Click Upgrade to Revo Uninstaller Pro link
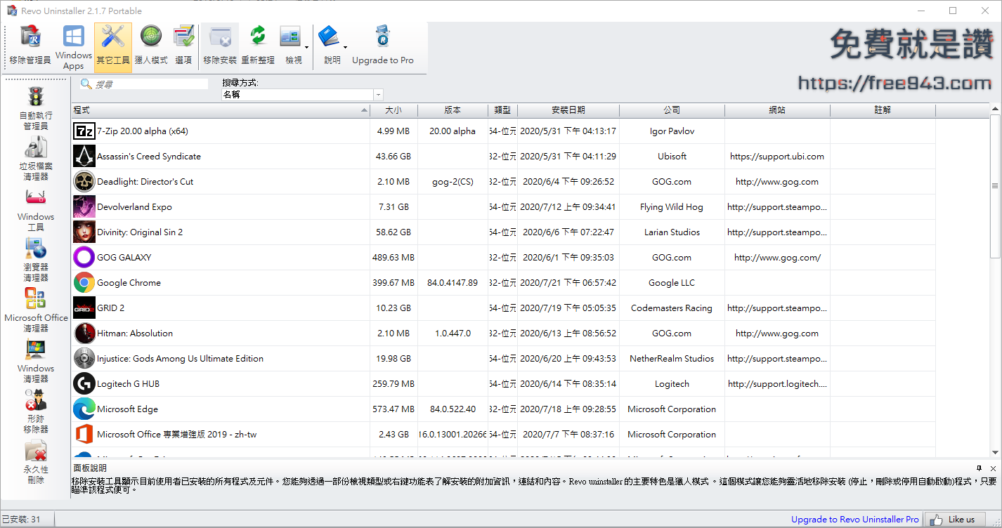Screen dimensions: 1002x528 click(x=854, y=519)
